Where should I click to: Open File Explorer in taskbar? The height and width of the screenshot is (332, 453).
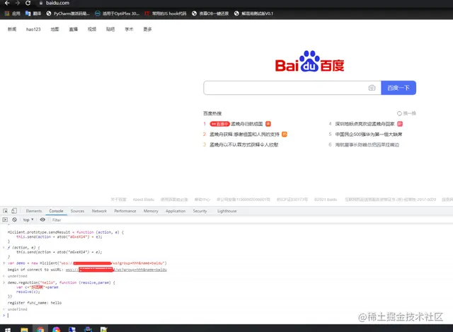[24, 329]
